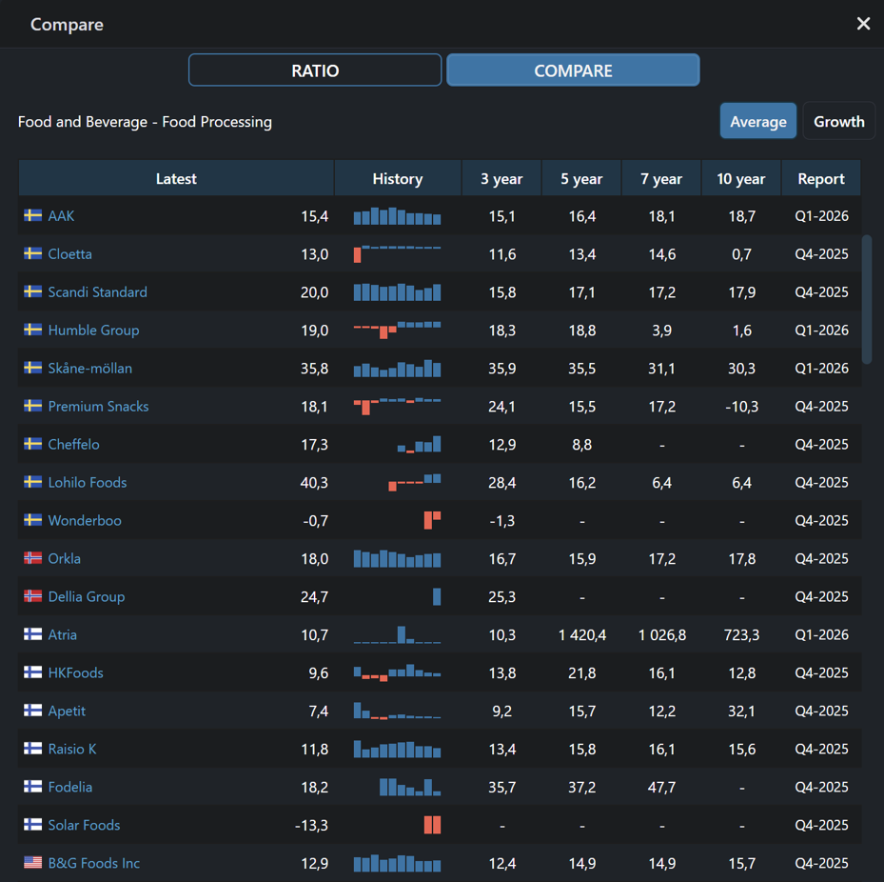The image size is (884, 882).
Task: Click the Swedish flag beside Humble Group
Action: [x=32, y=329]
